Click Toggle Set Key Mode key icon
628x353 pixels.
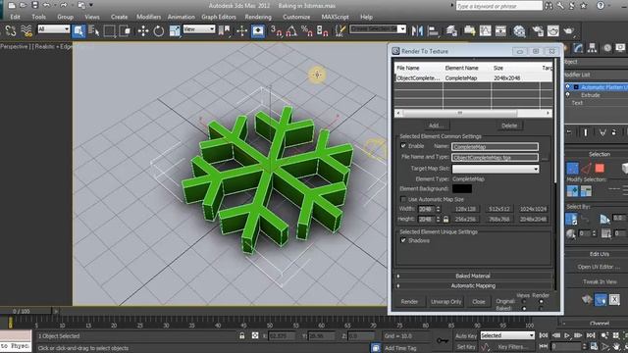click(x=443, y=340)
